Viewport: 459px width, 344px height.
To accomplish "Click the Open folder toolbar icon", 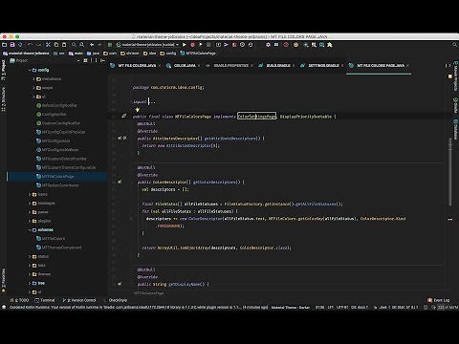I will coord(5,45).
